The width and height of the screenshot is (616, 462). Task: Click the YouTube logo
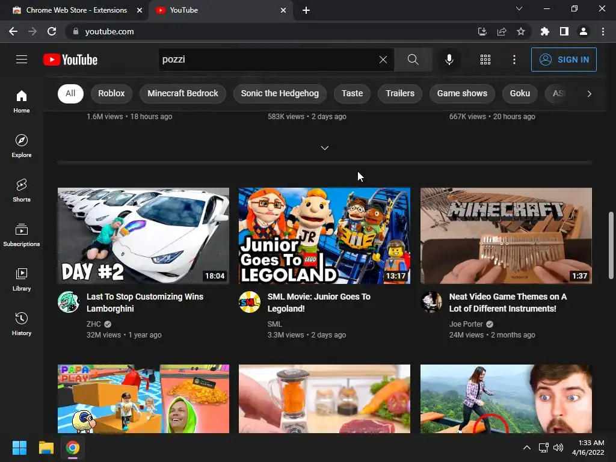[70, 60]
